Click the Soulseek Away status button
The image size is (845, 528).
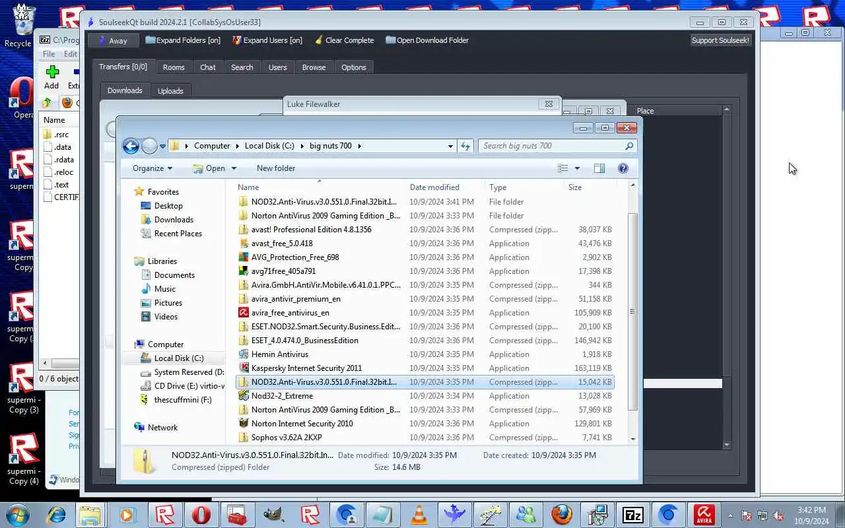(x=114, y=40)
